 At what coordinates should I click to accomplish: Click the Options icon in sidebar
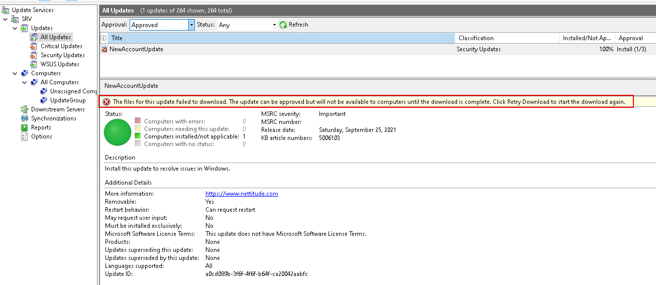point(24,136)
